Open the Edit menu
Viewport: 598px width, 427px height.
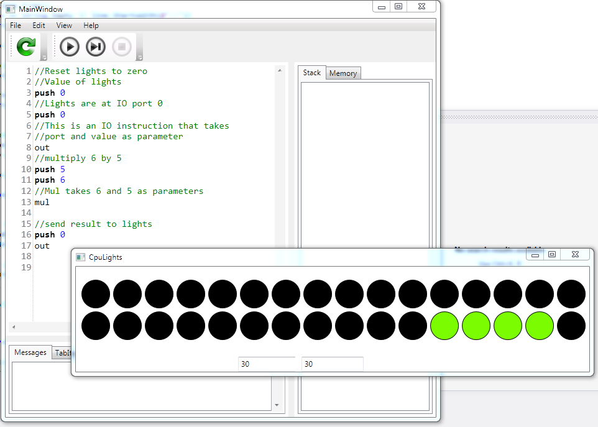pyautogui.click(x=39, y=25)
